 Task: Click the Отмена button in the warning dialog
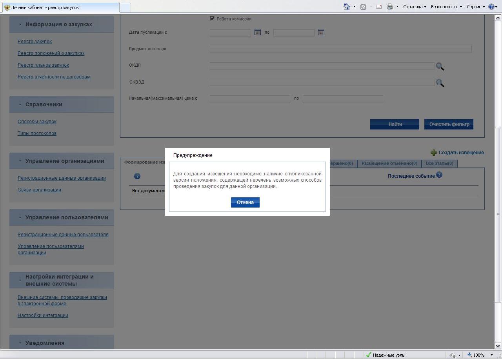[245, 202]
